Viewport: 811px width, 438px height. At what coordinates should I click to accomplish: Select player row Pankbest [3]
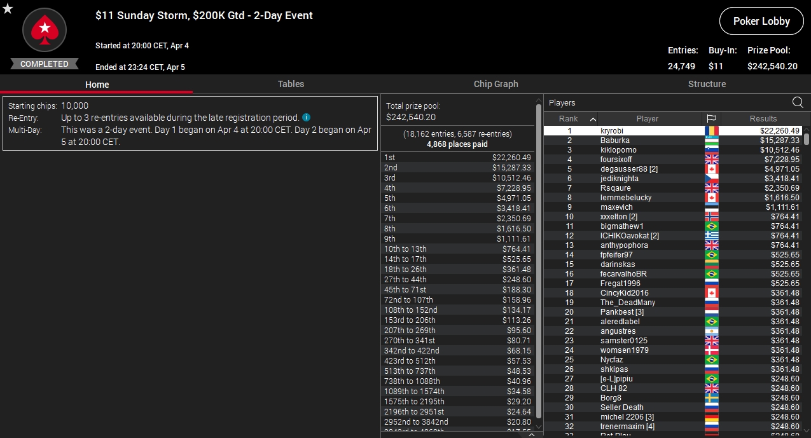tap(673, 312)
